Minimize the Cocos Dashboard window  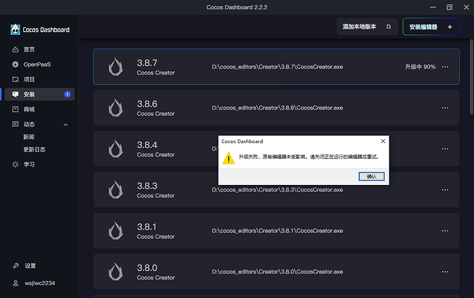pos(433,8)
